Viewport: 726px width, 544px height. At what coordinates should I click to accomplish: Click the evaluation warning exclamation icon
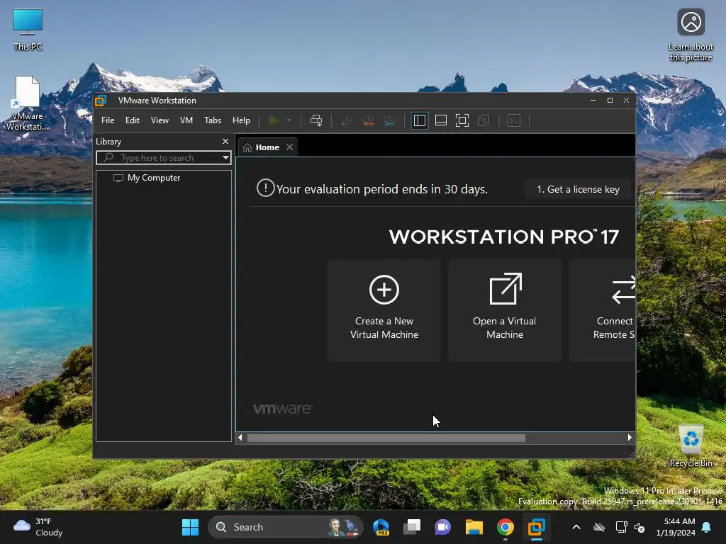click(x=266, y=188)
